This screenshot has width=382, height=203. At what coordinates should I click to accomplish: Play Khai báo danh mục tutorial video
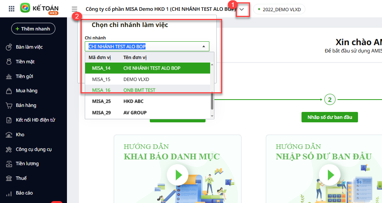click(178, 176)
